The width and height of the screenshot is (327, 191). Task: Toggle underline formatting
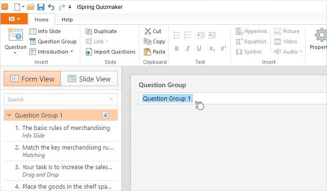pyautogui.click(x=199, y=48)
